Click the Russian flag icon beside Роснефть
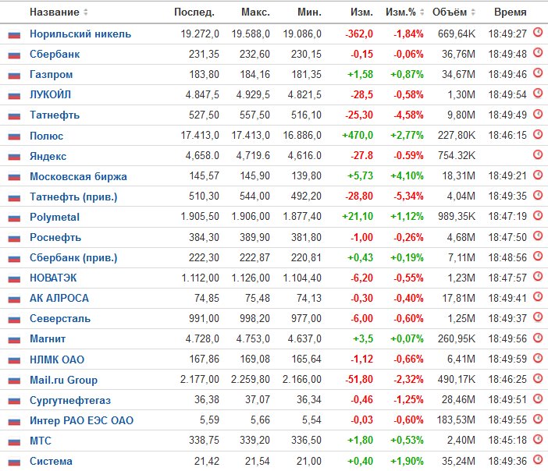This screenshot has width=548, height=471. pos(14,239)
